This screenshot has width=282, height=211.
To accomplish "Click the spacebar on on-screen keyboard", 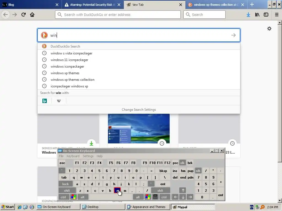I will pyautogui.click(x=111, y=197).
